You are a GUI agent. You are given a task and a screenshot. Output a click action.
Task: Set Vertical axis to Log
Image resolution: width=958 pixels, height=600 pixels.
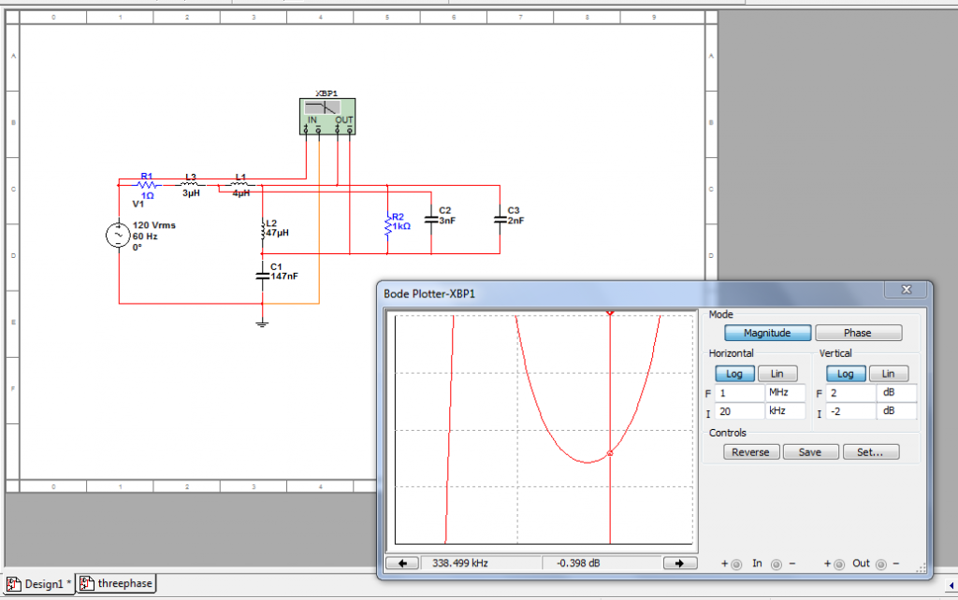pos(846,374)
